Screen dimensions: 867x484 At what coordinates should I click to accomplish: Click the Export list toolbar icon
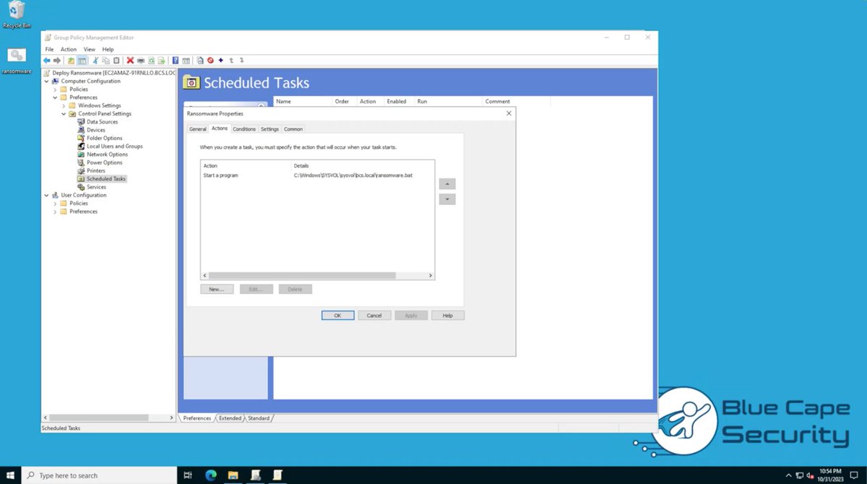(x=162, y=61)
